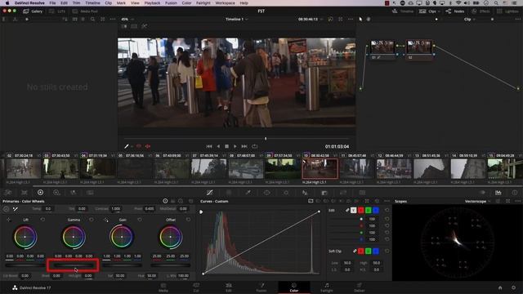
Task: Open the Workspace menu
Action: click(226, 3)
